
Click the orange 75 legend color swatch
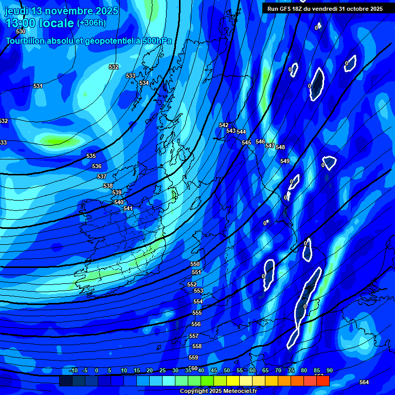[284, 381]
